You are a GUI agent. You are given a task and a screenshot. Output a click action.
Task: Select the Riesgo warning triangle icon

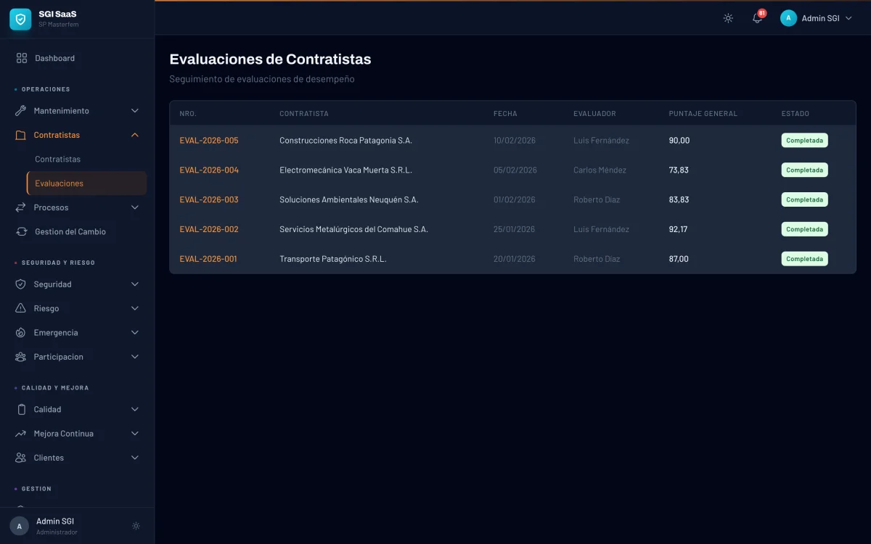click(22, 308)
